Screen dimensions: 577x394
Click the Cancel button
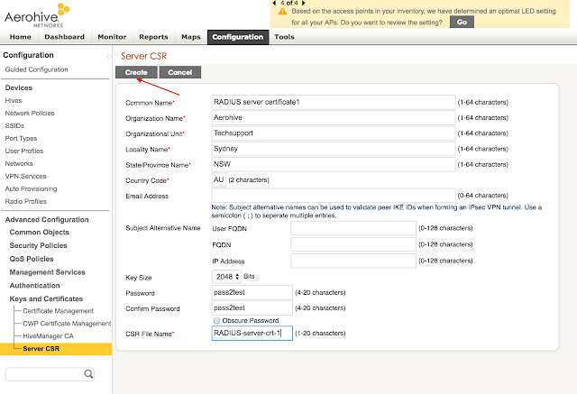tap(180, 72)
